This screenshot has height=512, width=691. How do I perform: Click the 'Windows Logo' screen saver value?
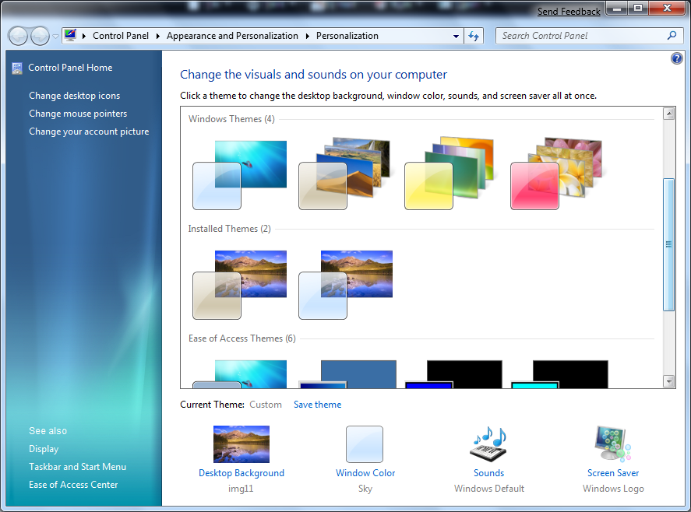[613, 489]
